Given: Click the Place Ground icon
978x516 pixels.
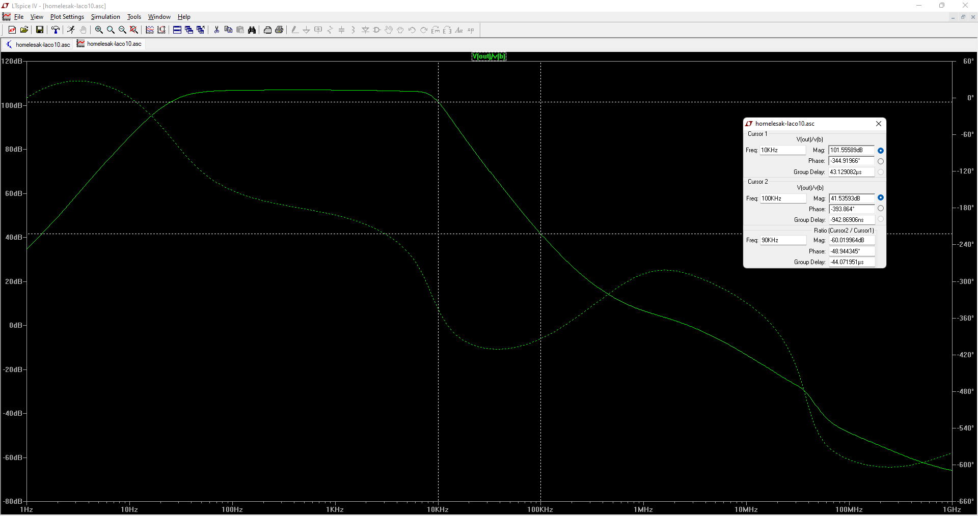Looking at the screenshot, I should coord(306,30).
